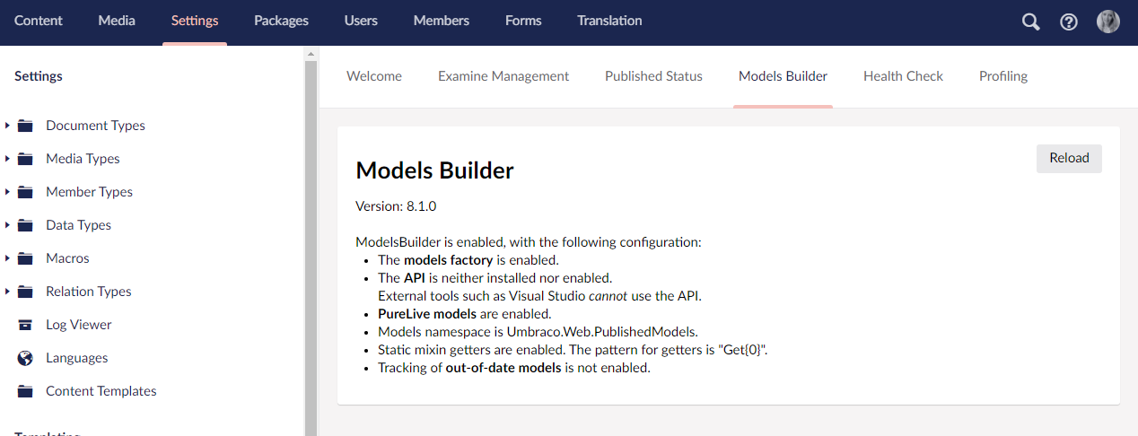The height and width of the screenshot is (436, 1138).
Task: Switch to the Profiling tab
Action: point(1002,76)
